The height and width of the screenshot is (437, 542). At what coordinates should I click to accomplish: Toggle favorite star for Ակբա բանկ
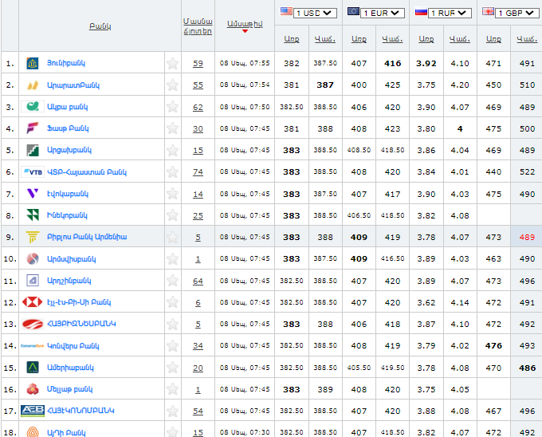click(x=172, y=107)
